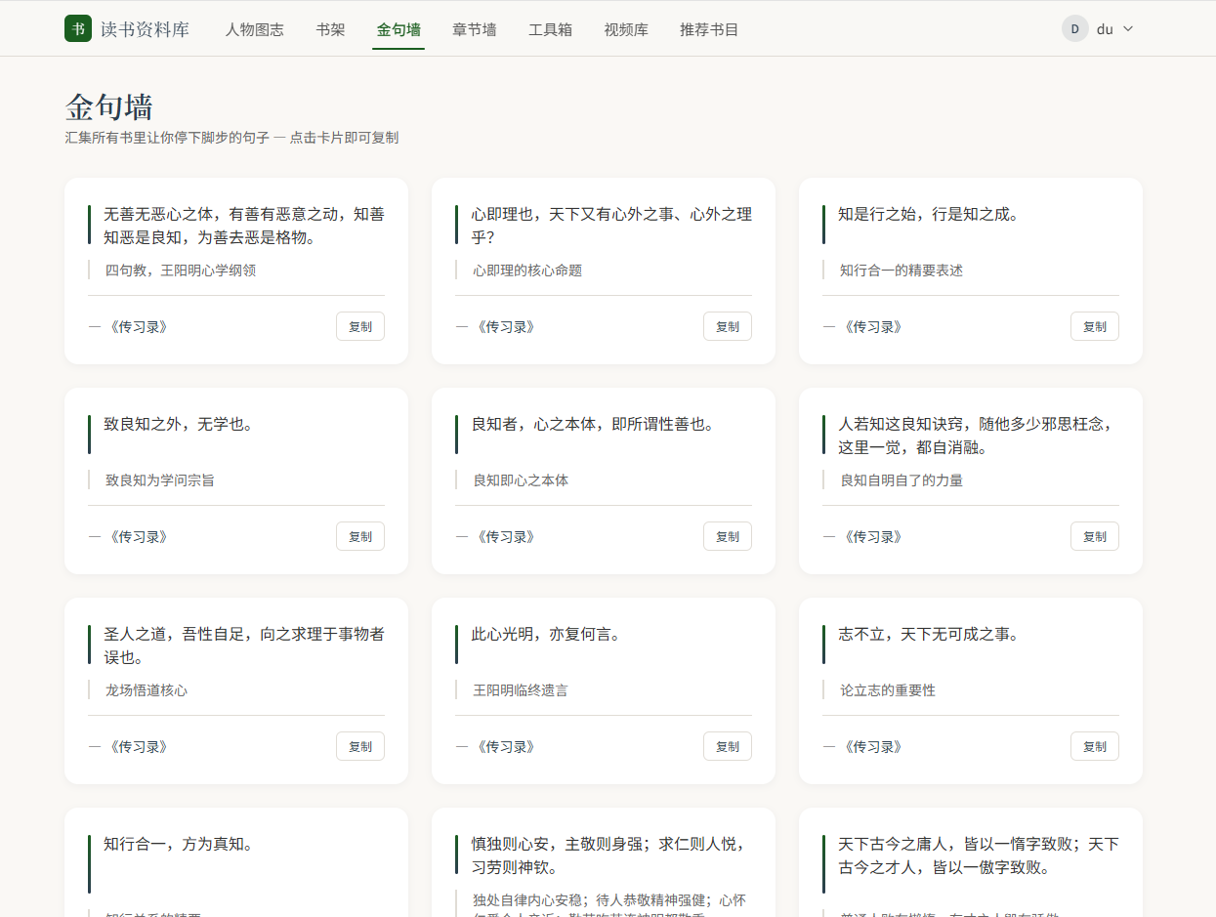
Task: Copy the 良知者，心之本体 quote
Action: tap(728, 536)
